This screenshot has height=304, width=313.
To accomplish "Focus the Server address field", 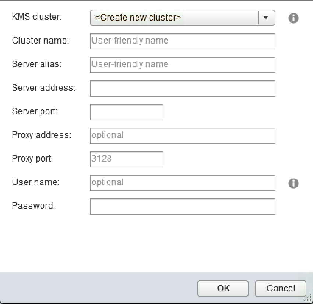I will [182, 89].
